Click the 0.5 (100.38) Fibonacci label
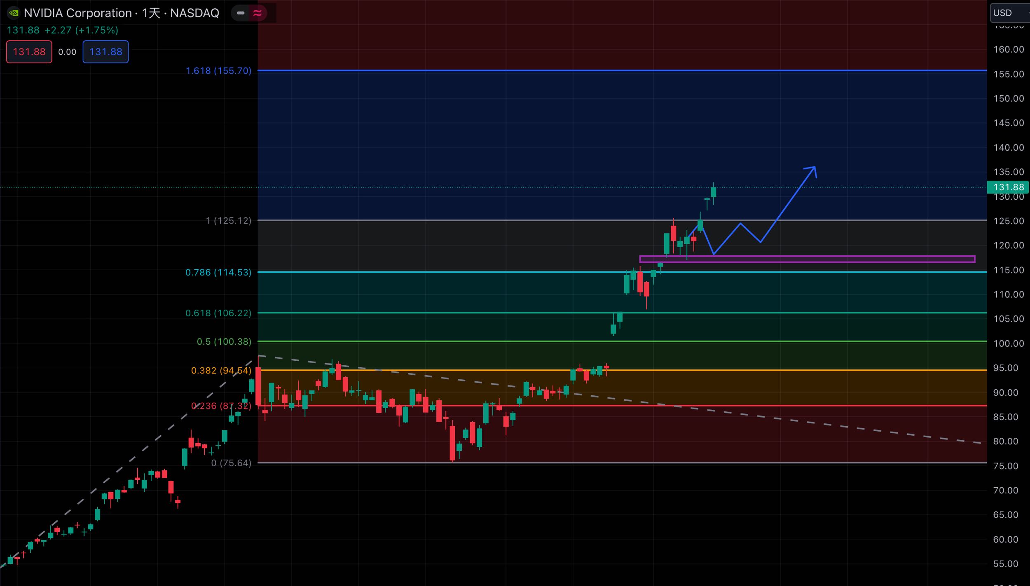 224,342
